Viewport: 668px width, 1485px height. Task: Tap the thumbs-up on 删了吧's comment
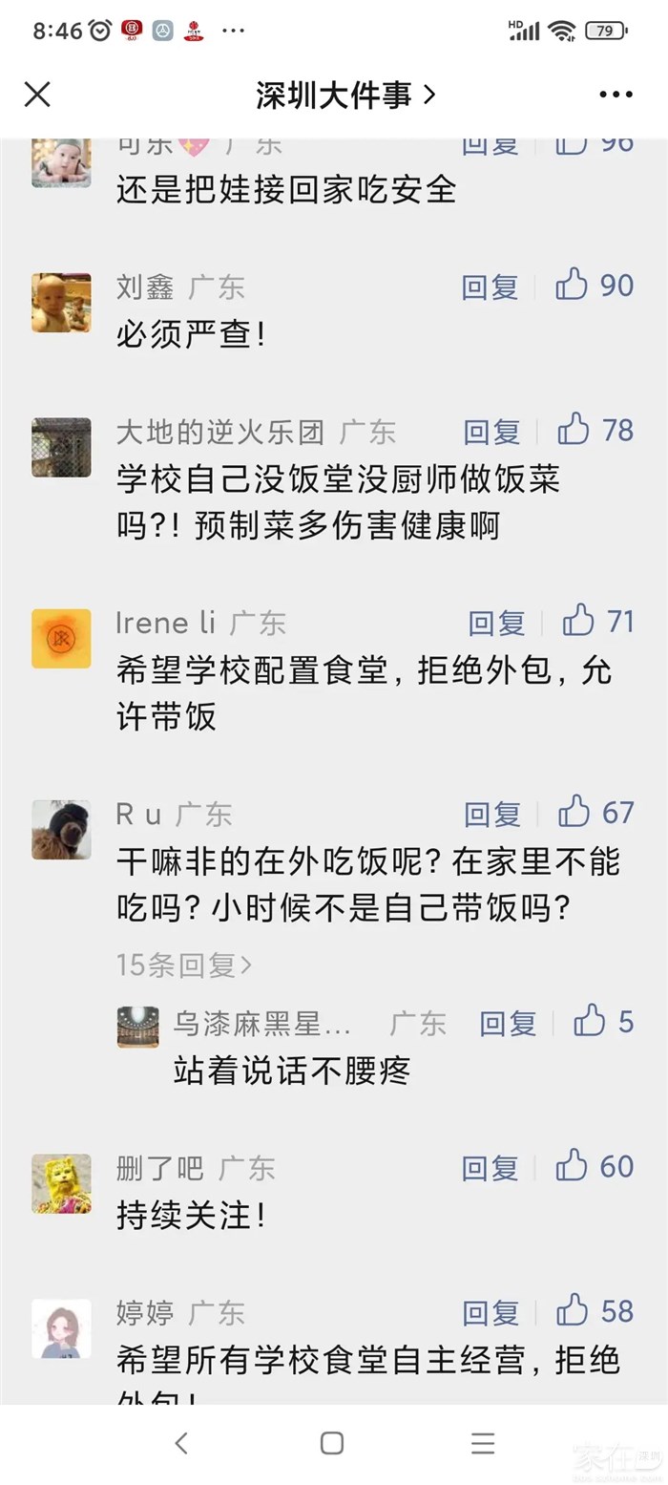(x=573, y=1166)
